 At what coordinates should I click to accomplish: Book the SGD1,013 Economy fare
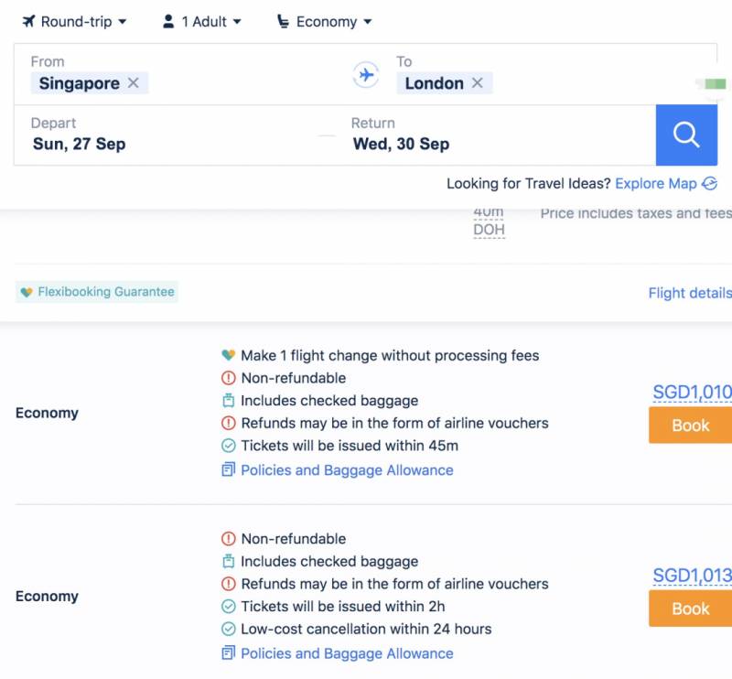(690, 609)
